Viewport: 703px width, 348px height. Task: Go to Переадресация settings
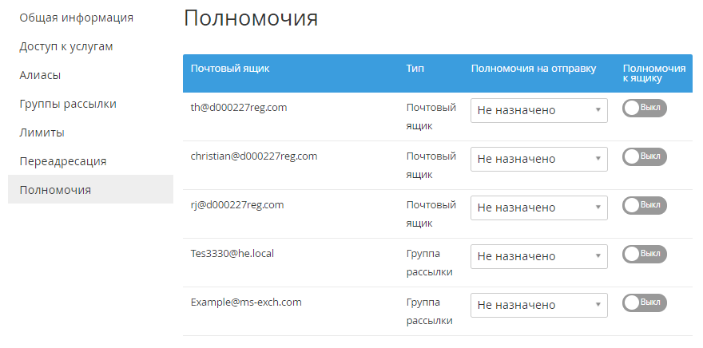point(63,161)
